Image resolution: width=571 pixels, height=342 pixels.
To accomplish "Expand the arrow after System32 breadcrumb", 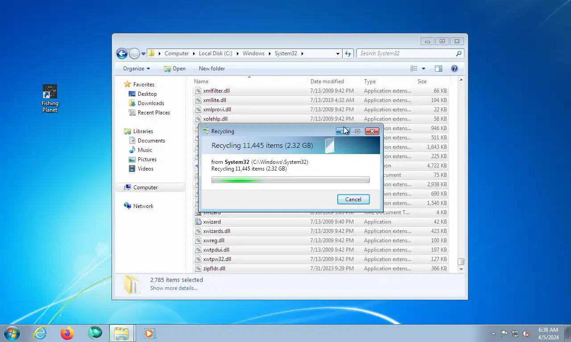I will [x=302, y=53].
